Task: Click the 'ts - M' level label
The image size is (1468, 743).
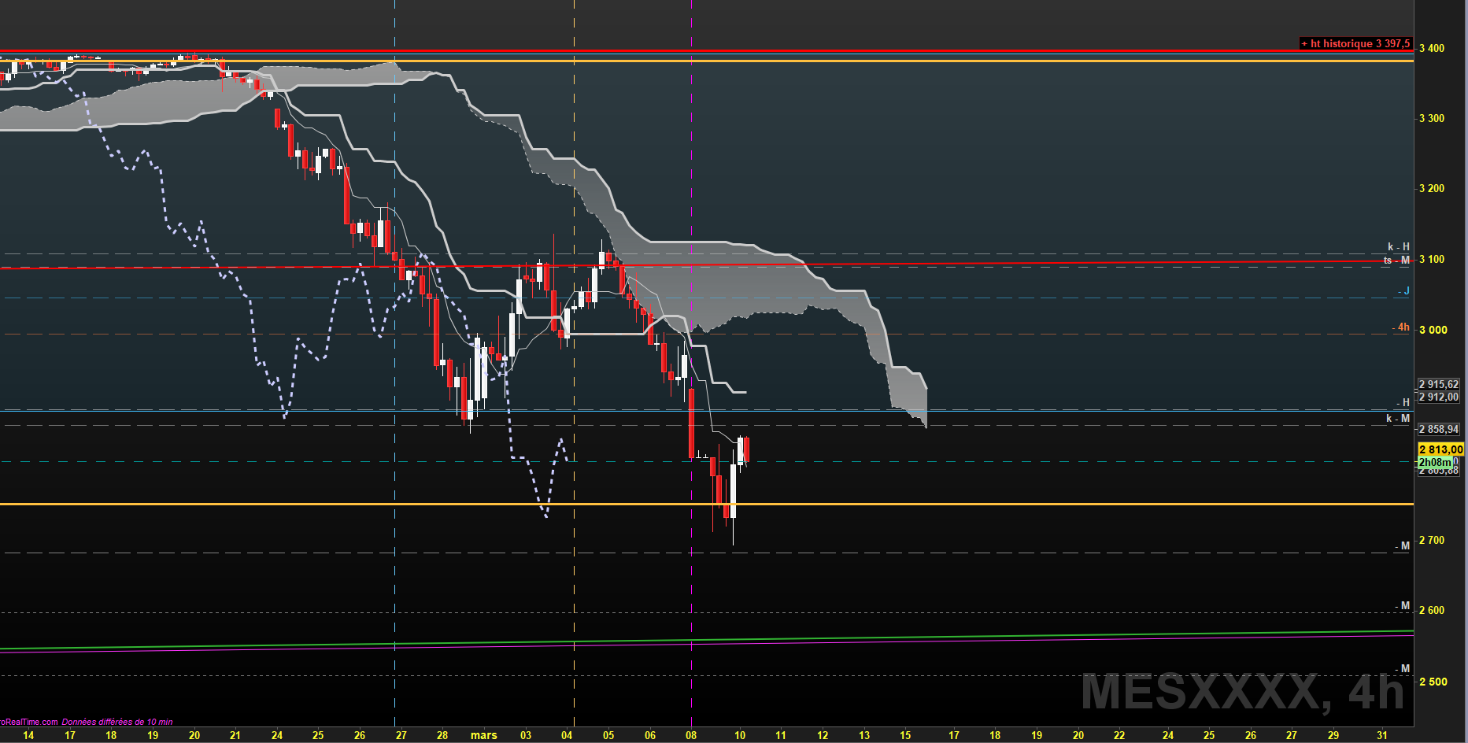Action: pyautogui.click(x=1397, y=260)
